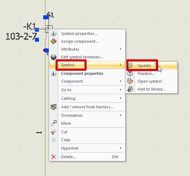Click the green Update arrows icon
Viewport: 190px width, 176px height.
tap(130, 66)
